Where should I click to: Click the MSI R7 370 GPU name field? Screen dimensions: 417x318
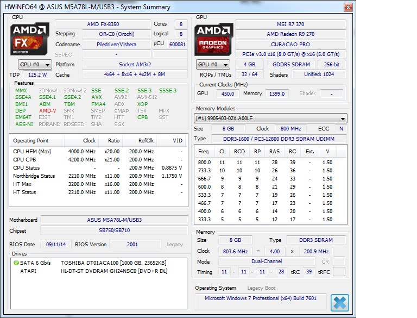click(290, 24)
